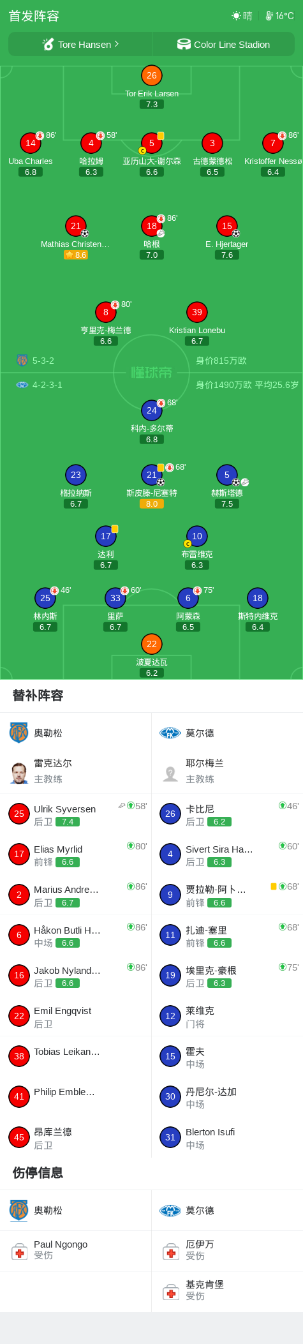Tap blue number 10 captain circle

197,536
